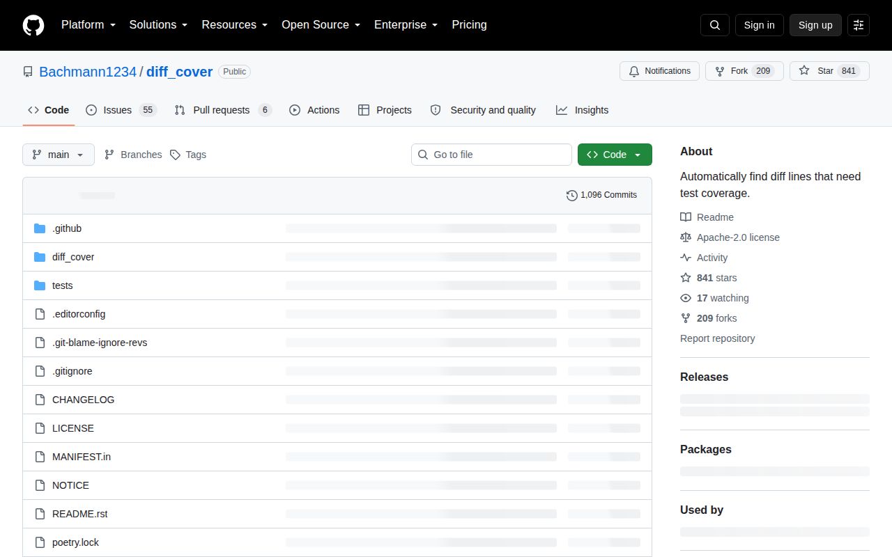
Task: Open the search magnifier icon
Action: pos(715,25)
